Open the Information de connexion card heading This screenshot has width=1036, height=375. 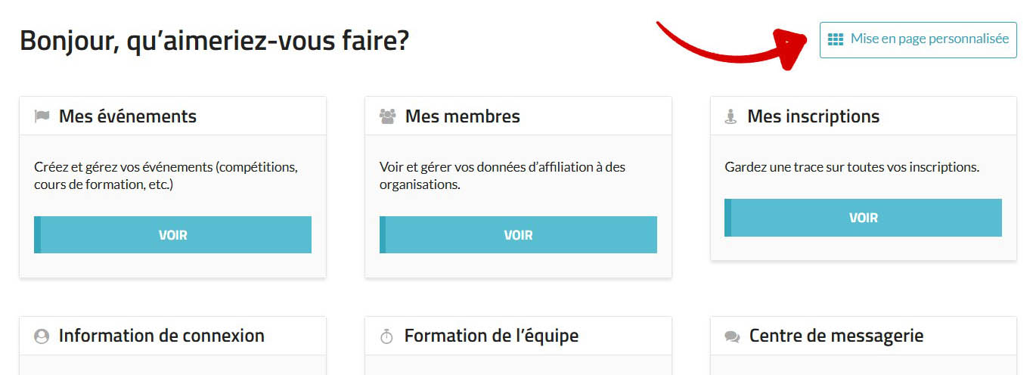point(161,336)
